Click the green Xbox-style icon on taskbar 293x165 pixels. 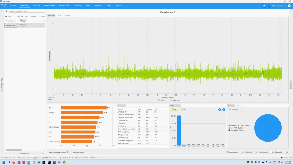64,162
